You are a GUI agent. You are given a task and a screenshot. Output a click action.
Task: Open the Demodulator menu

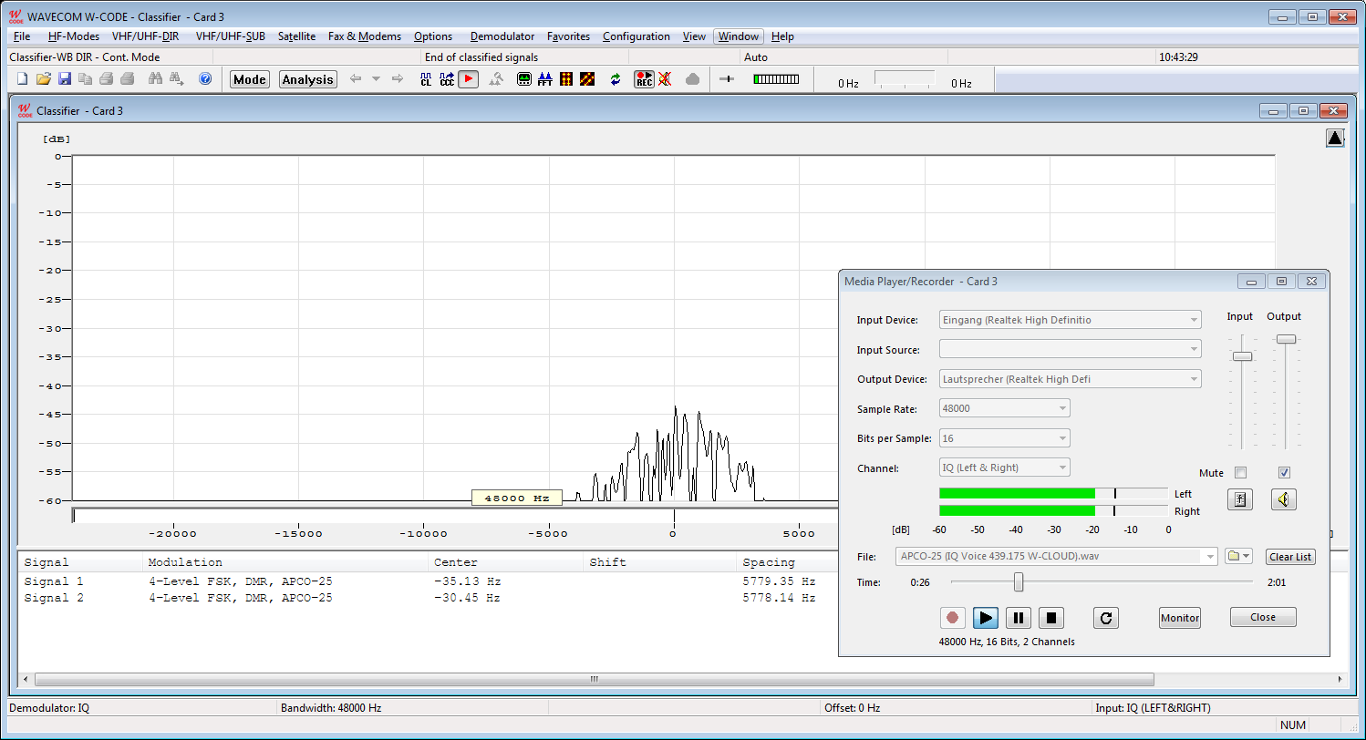[502, 36]
